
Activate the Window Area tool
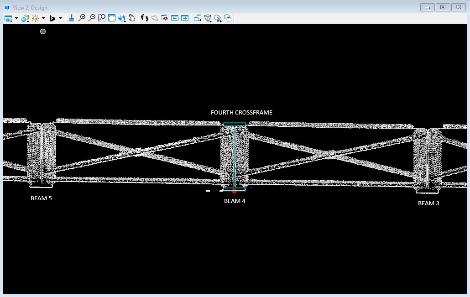point(102,18)
